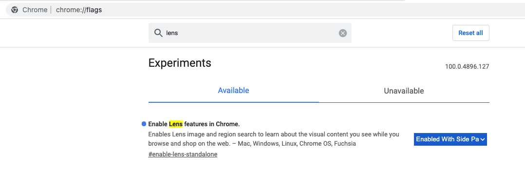525x191 pixels.
Task: Click the Chrome logo icon in address bar
Action: (15, 10)
